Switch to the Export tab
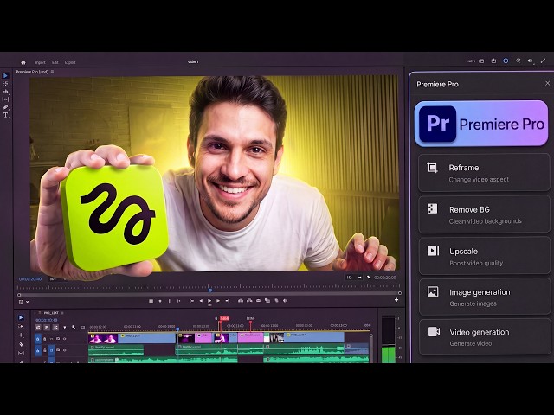 click(x=70, y=62)
